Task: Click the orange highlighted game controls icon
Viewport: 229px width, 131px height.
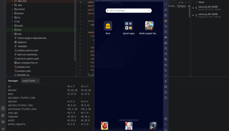Action: click(166, 21)
